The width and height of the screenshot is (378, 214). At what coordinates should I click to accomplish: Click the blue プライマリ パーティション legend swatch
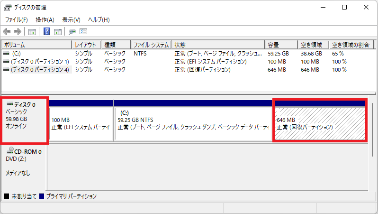pyautogui.click(x=42, y=196)
